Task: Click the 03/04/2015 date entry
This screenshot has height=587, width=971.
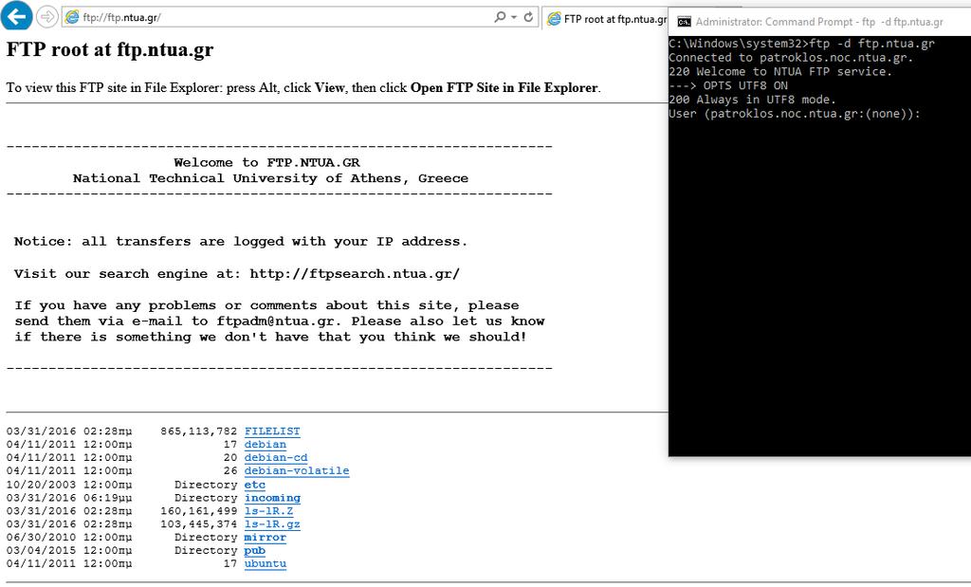Action: [x=42, y=550]
